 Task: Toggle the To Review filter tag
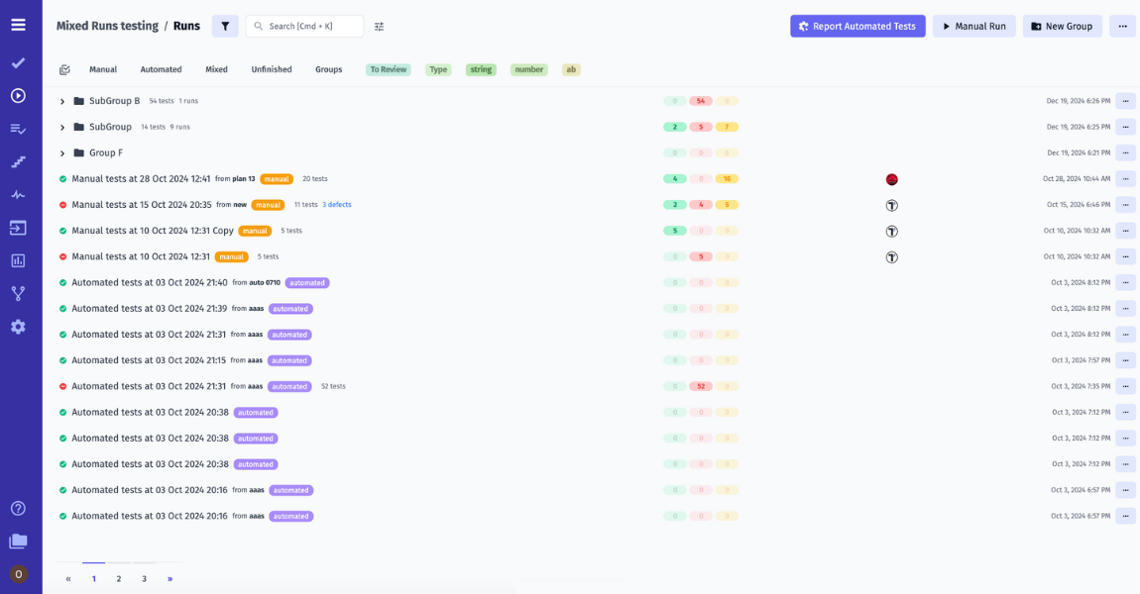pos(389,70)
